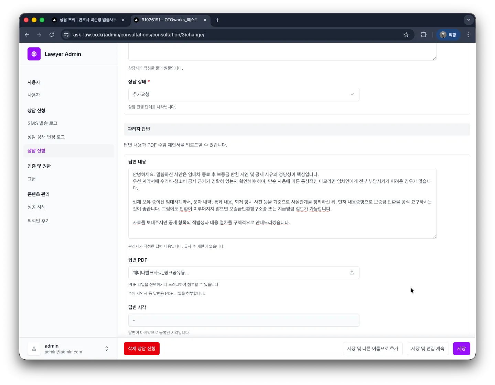Click the site information icon in address bar
Image resolution: width=495 pixels, height=385 pixels.
pyautogui.click(x=66, y=35)
